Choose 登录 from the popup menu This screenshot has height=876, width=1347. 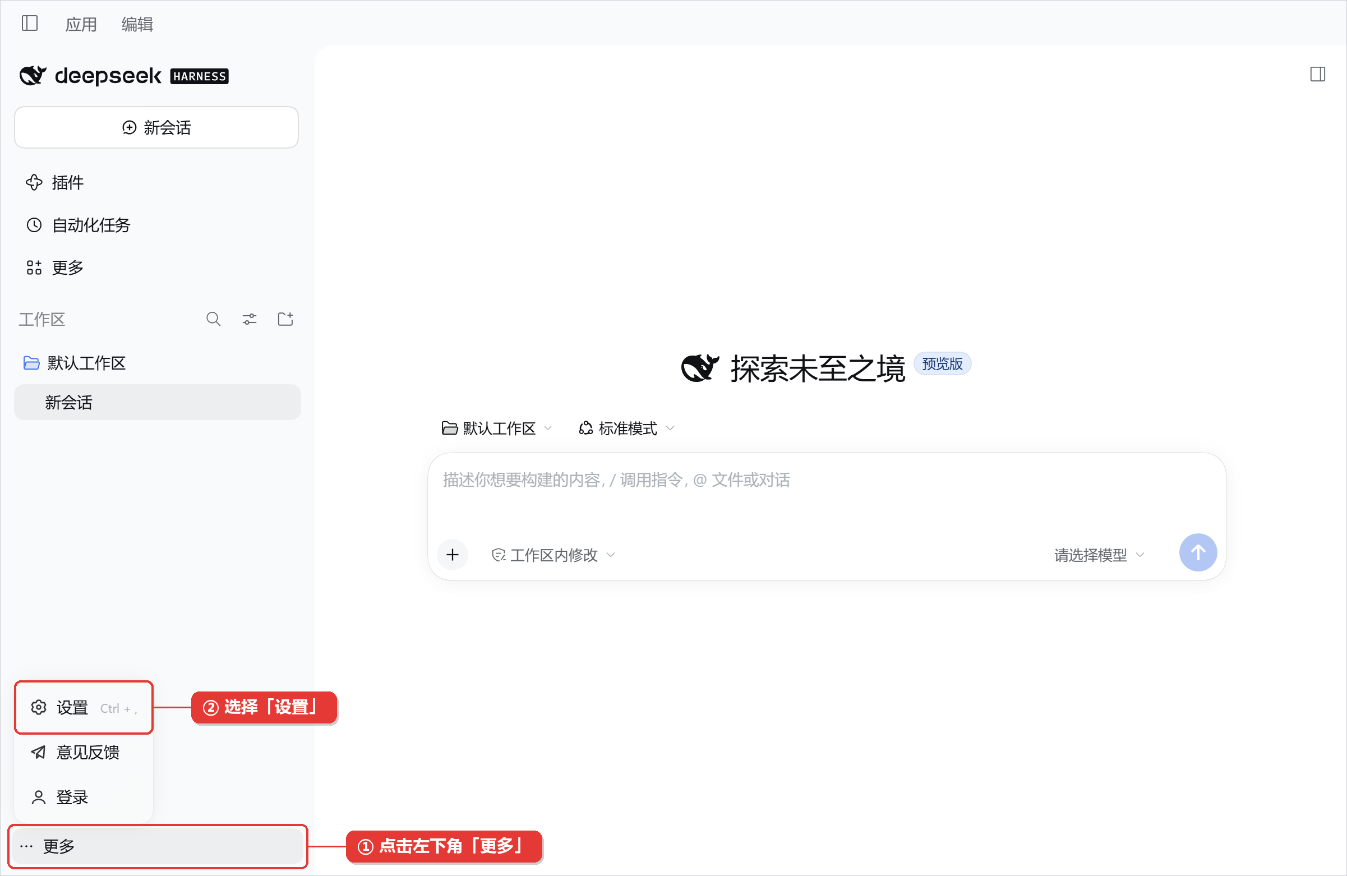84,797
